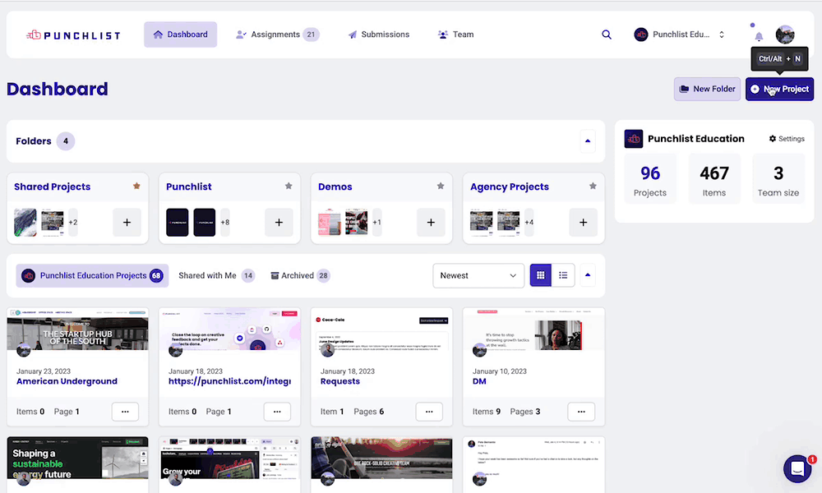Image resolution: width=822 pixels, height=493 pixels.
Task: Open the Assignments tab
Action: 277,35
